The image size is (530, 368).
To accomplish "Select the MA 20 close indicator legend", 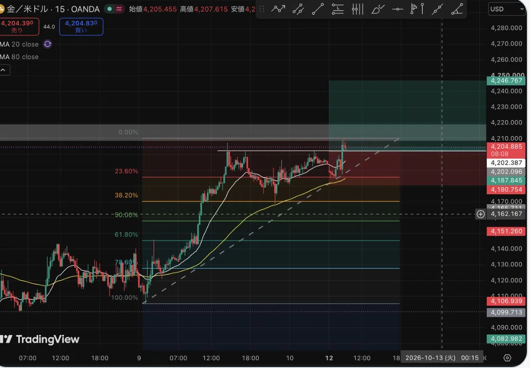I will 19,44.
